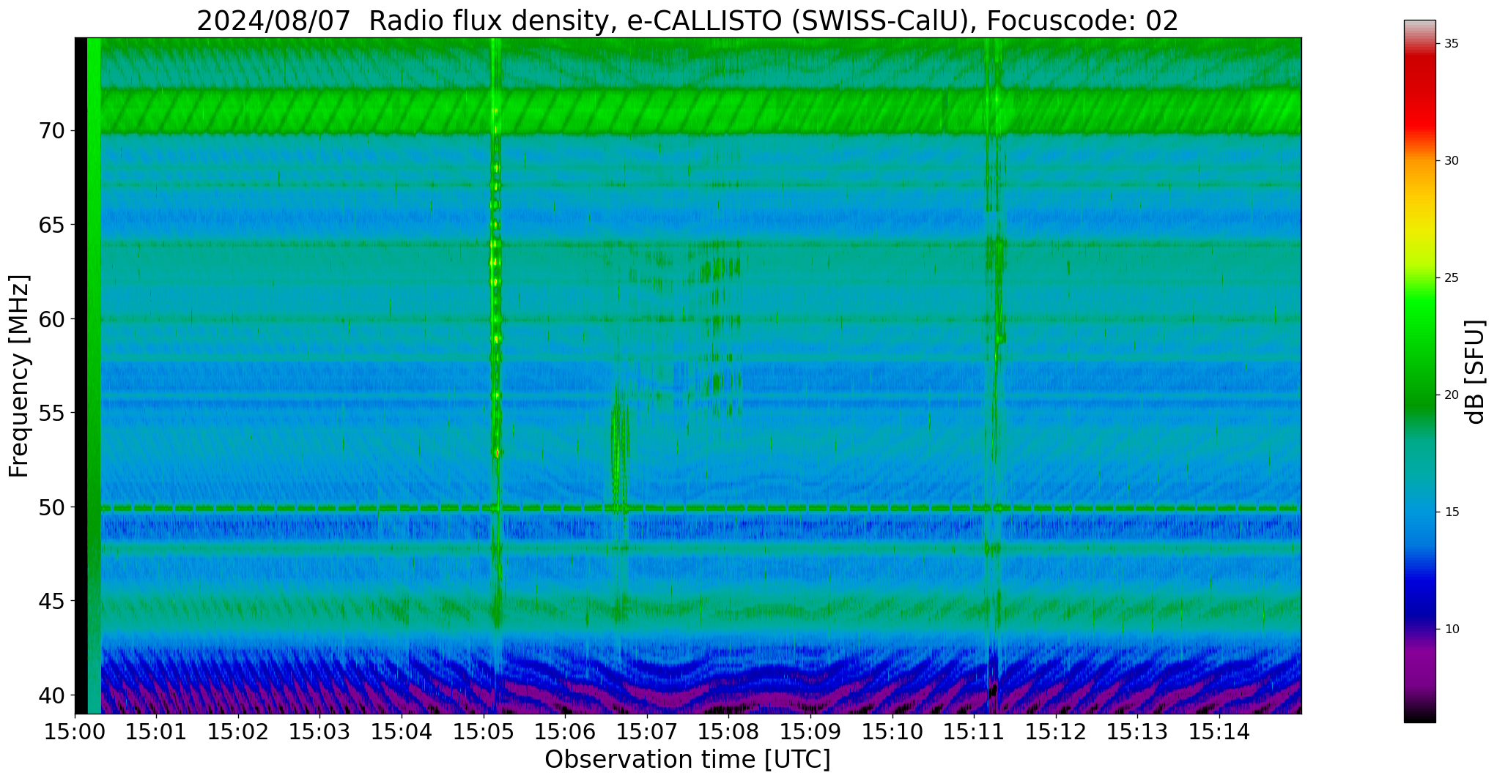1497x781 pixels.
Task: Click the 70 MHz frequency tick label
Action: click(51, 131)
